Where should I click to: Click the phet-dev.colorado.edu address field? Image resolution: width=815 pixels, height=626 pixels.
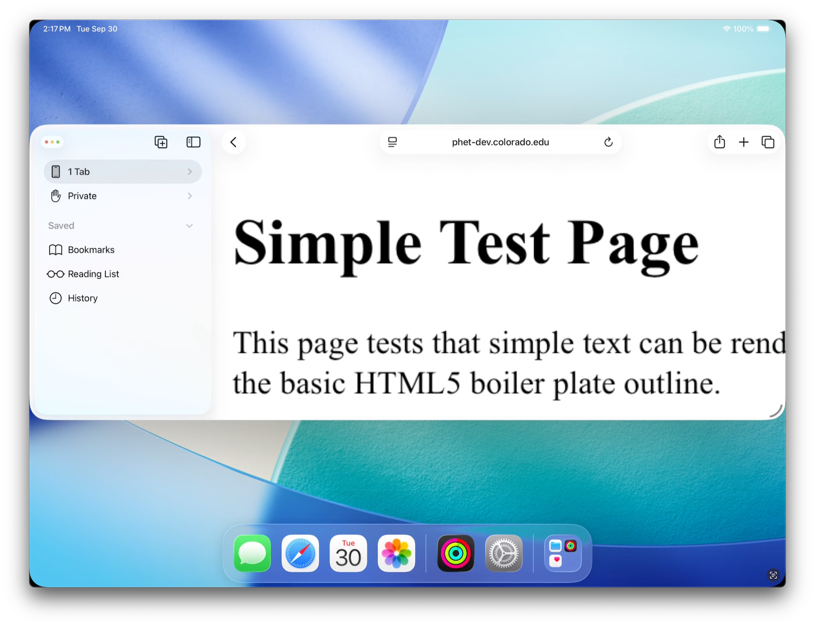tap(500, 142)
